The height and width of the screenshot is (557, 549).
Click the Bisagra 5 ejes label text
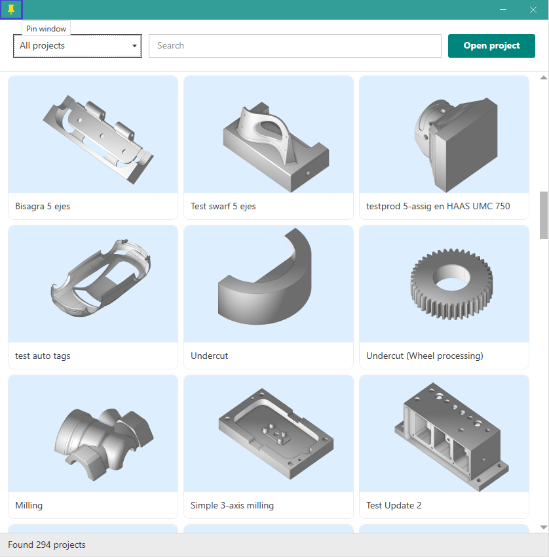[43, 206]
